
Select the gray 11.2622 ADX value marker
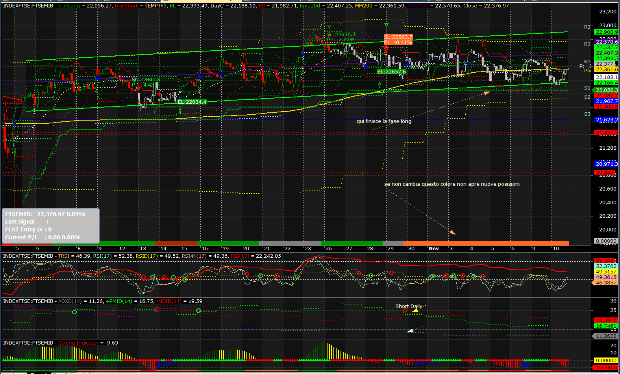pyautogui.click(x=605, y=336)
